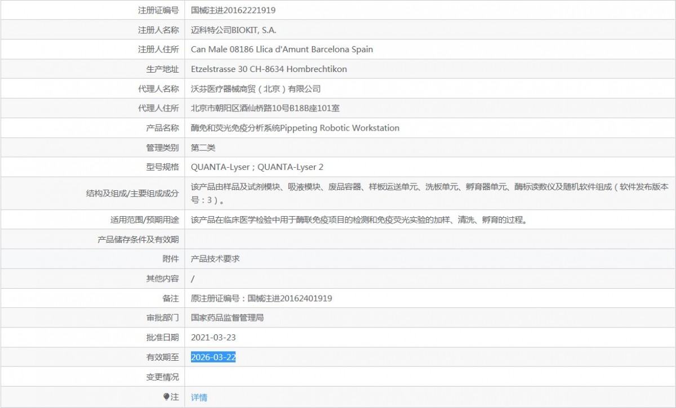Click the 变更情况 label
Screen dimensions: 676x408
point(162,377)
